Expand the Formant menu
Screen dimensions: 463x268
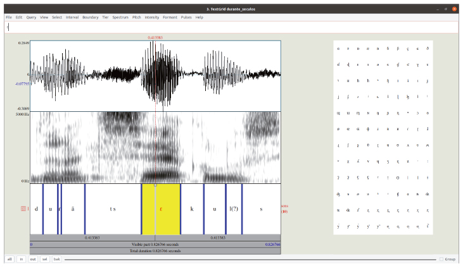pos(170,17)
